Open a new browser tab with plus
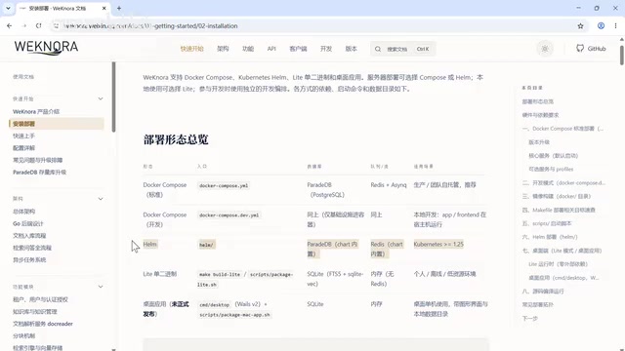Viewport: 625px width, 351px height. pos(119,9)
